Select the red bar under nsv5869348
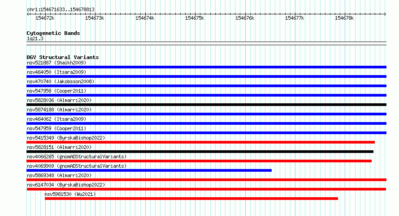Image resolution: width=399 pixels, height=216 pixels. [206, 180]
